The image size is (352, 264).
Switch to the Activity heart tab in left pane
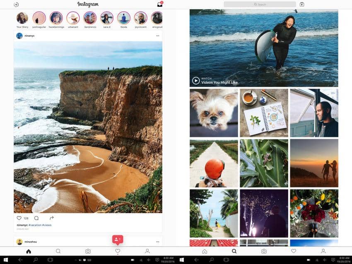click(118, 251)
